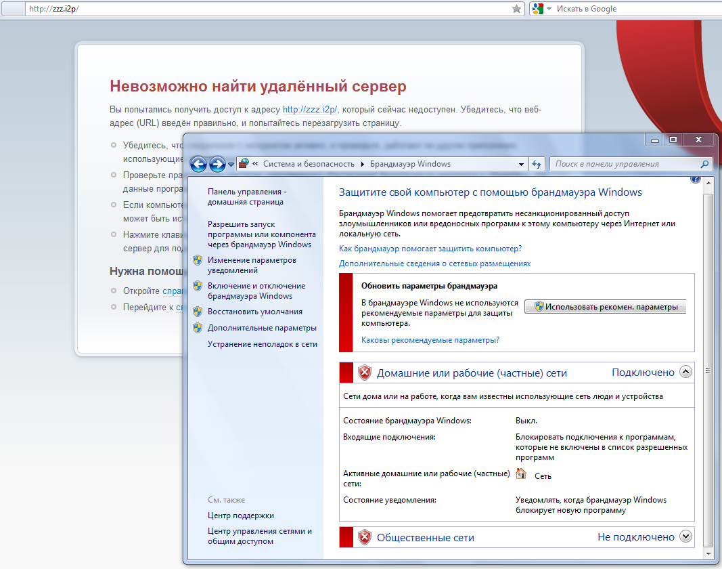Click the Google search engine icon in browser
The image size is (722, 569).
[537, 9]
